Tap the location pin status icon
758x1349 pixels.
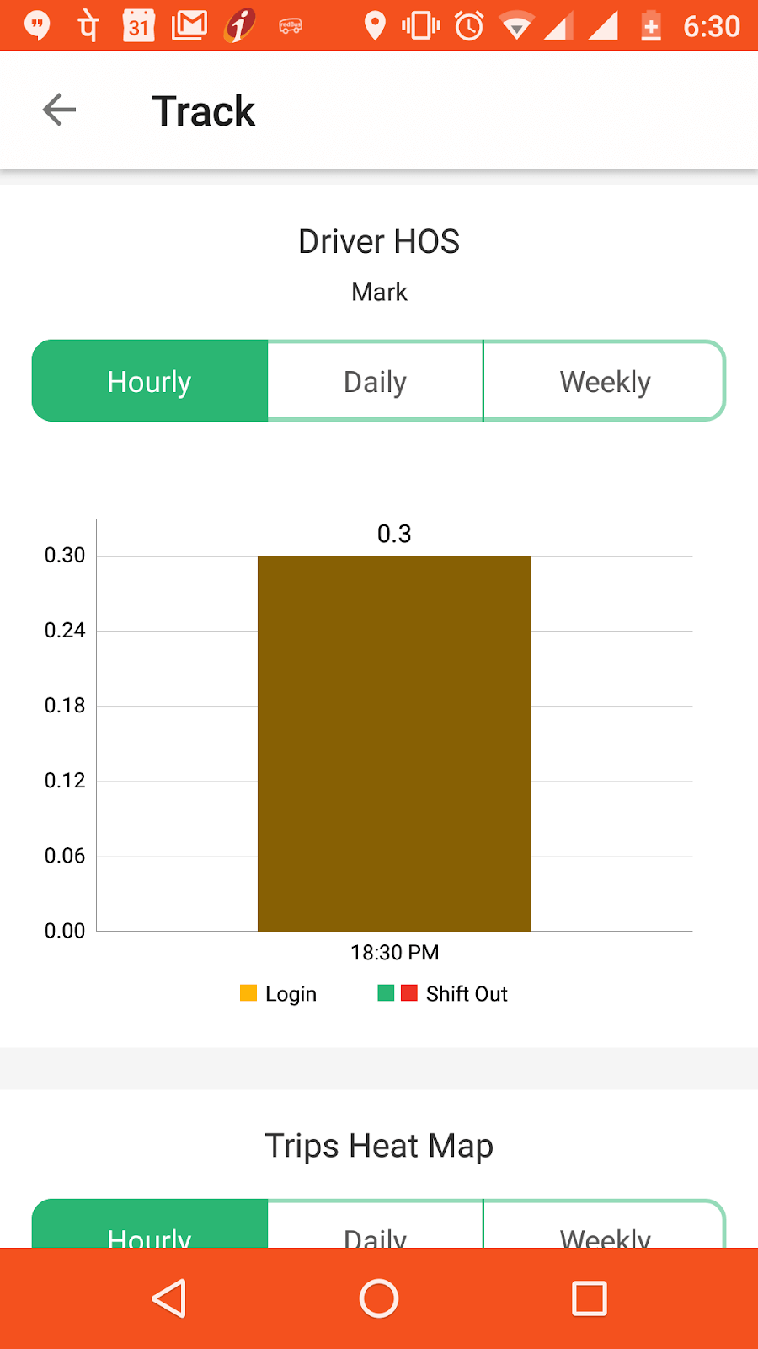[x=375, y=25]
